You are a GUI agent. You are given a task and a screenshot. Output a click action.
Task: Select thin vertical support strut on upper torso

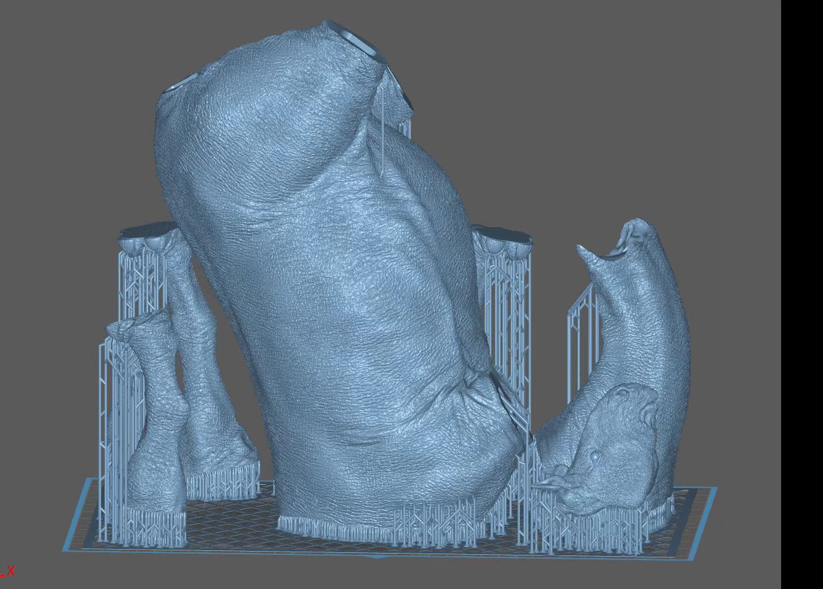(x=383, y=142)
